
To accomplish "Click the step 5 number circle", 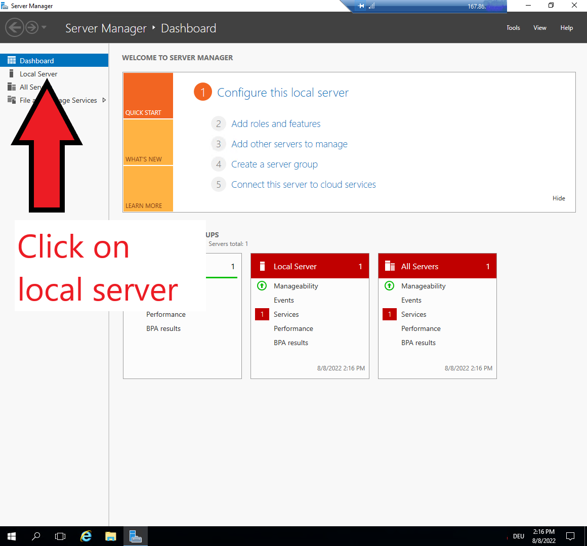I will [x=219, y=185].
